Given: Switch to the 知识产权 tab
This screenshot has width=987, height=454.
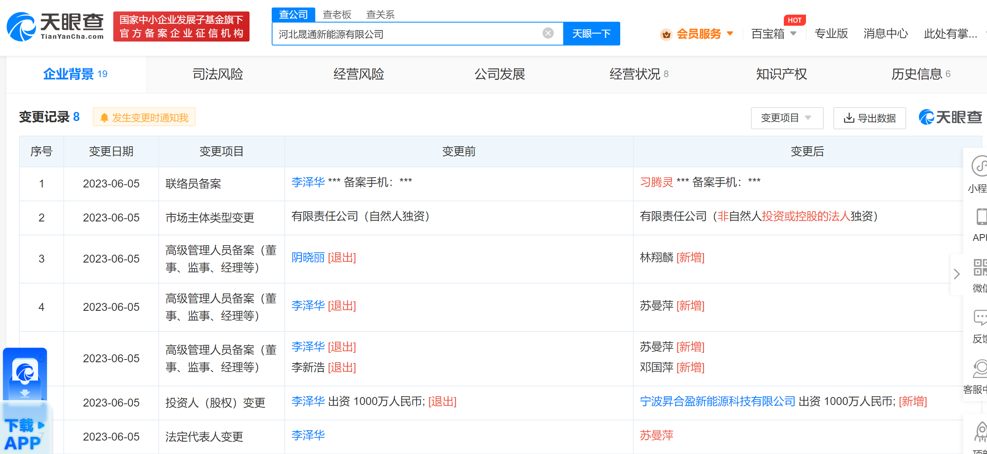Looking at the screenshot, I should [781, 74].
